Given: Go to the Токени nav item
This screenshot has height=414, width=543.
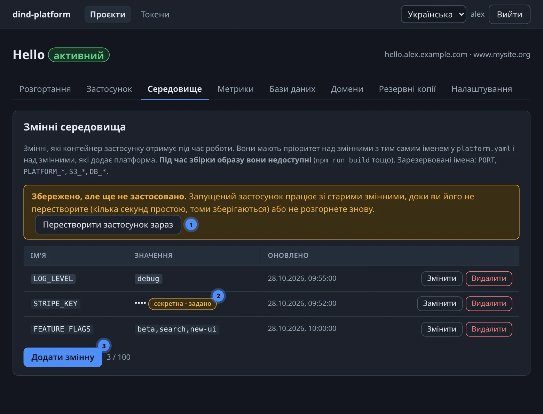Looking at the screenshot, I should tap(155, 14).
